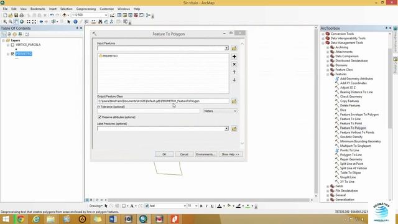This screenshot has height=224, width=398.
Task: Open the Edit menu
Action: 14,9
